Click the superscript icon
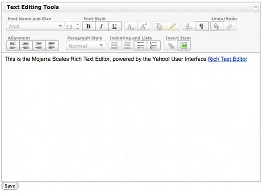This screenshot has height=193, width=263. tap(144, 26)
